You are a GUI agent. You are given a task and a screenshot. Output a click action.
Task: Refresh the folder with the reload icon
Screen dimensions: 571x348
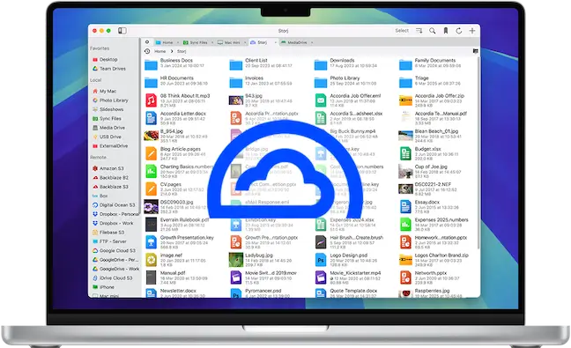(x=459, y=31)
